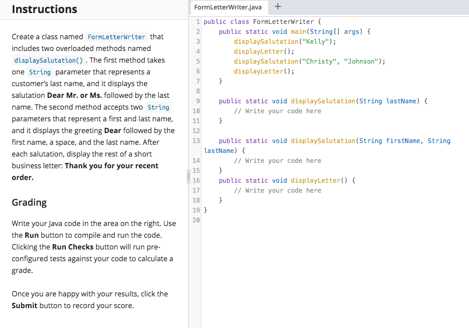Click the pane divider handle between panels

point(188,177)
